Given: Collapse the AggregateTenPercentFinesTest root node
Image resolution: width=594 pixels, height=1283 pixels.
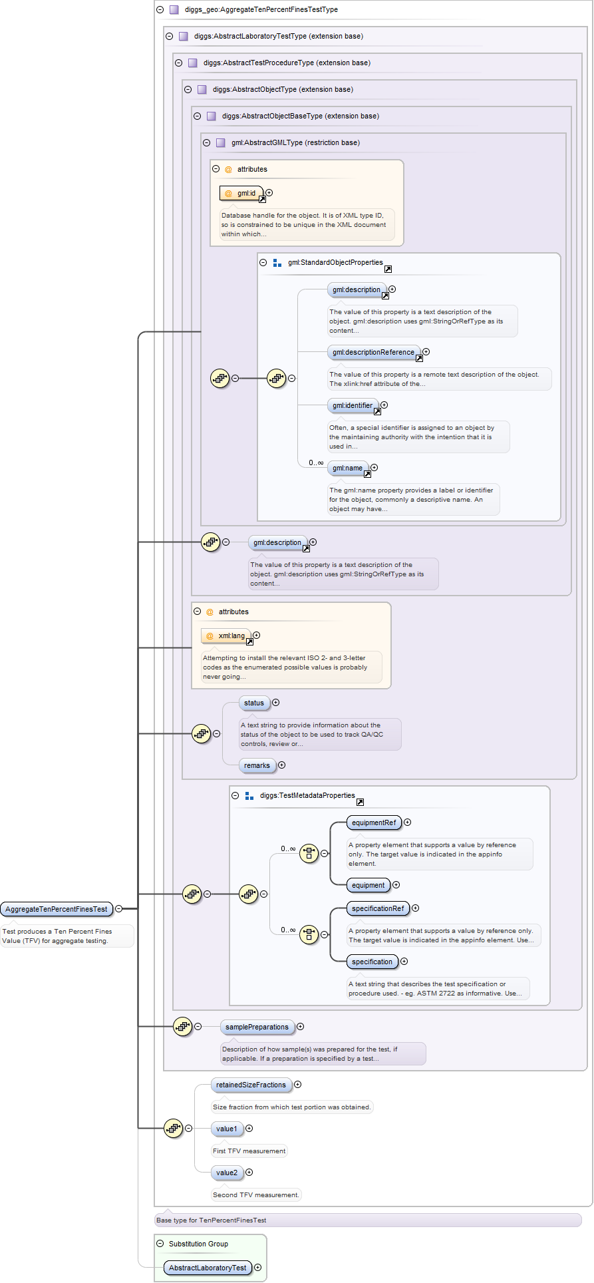Looking at the screenshot, I should click(118, 909).
